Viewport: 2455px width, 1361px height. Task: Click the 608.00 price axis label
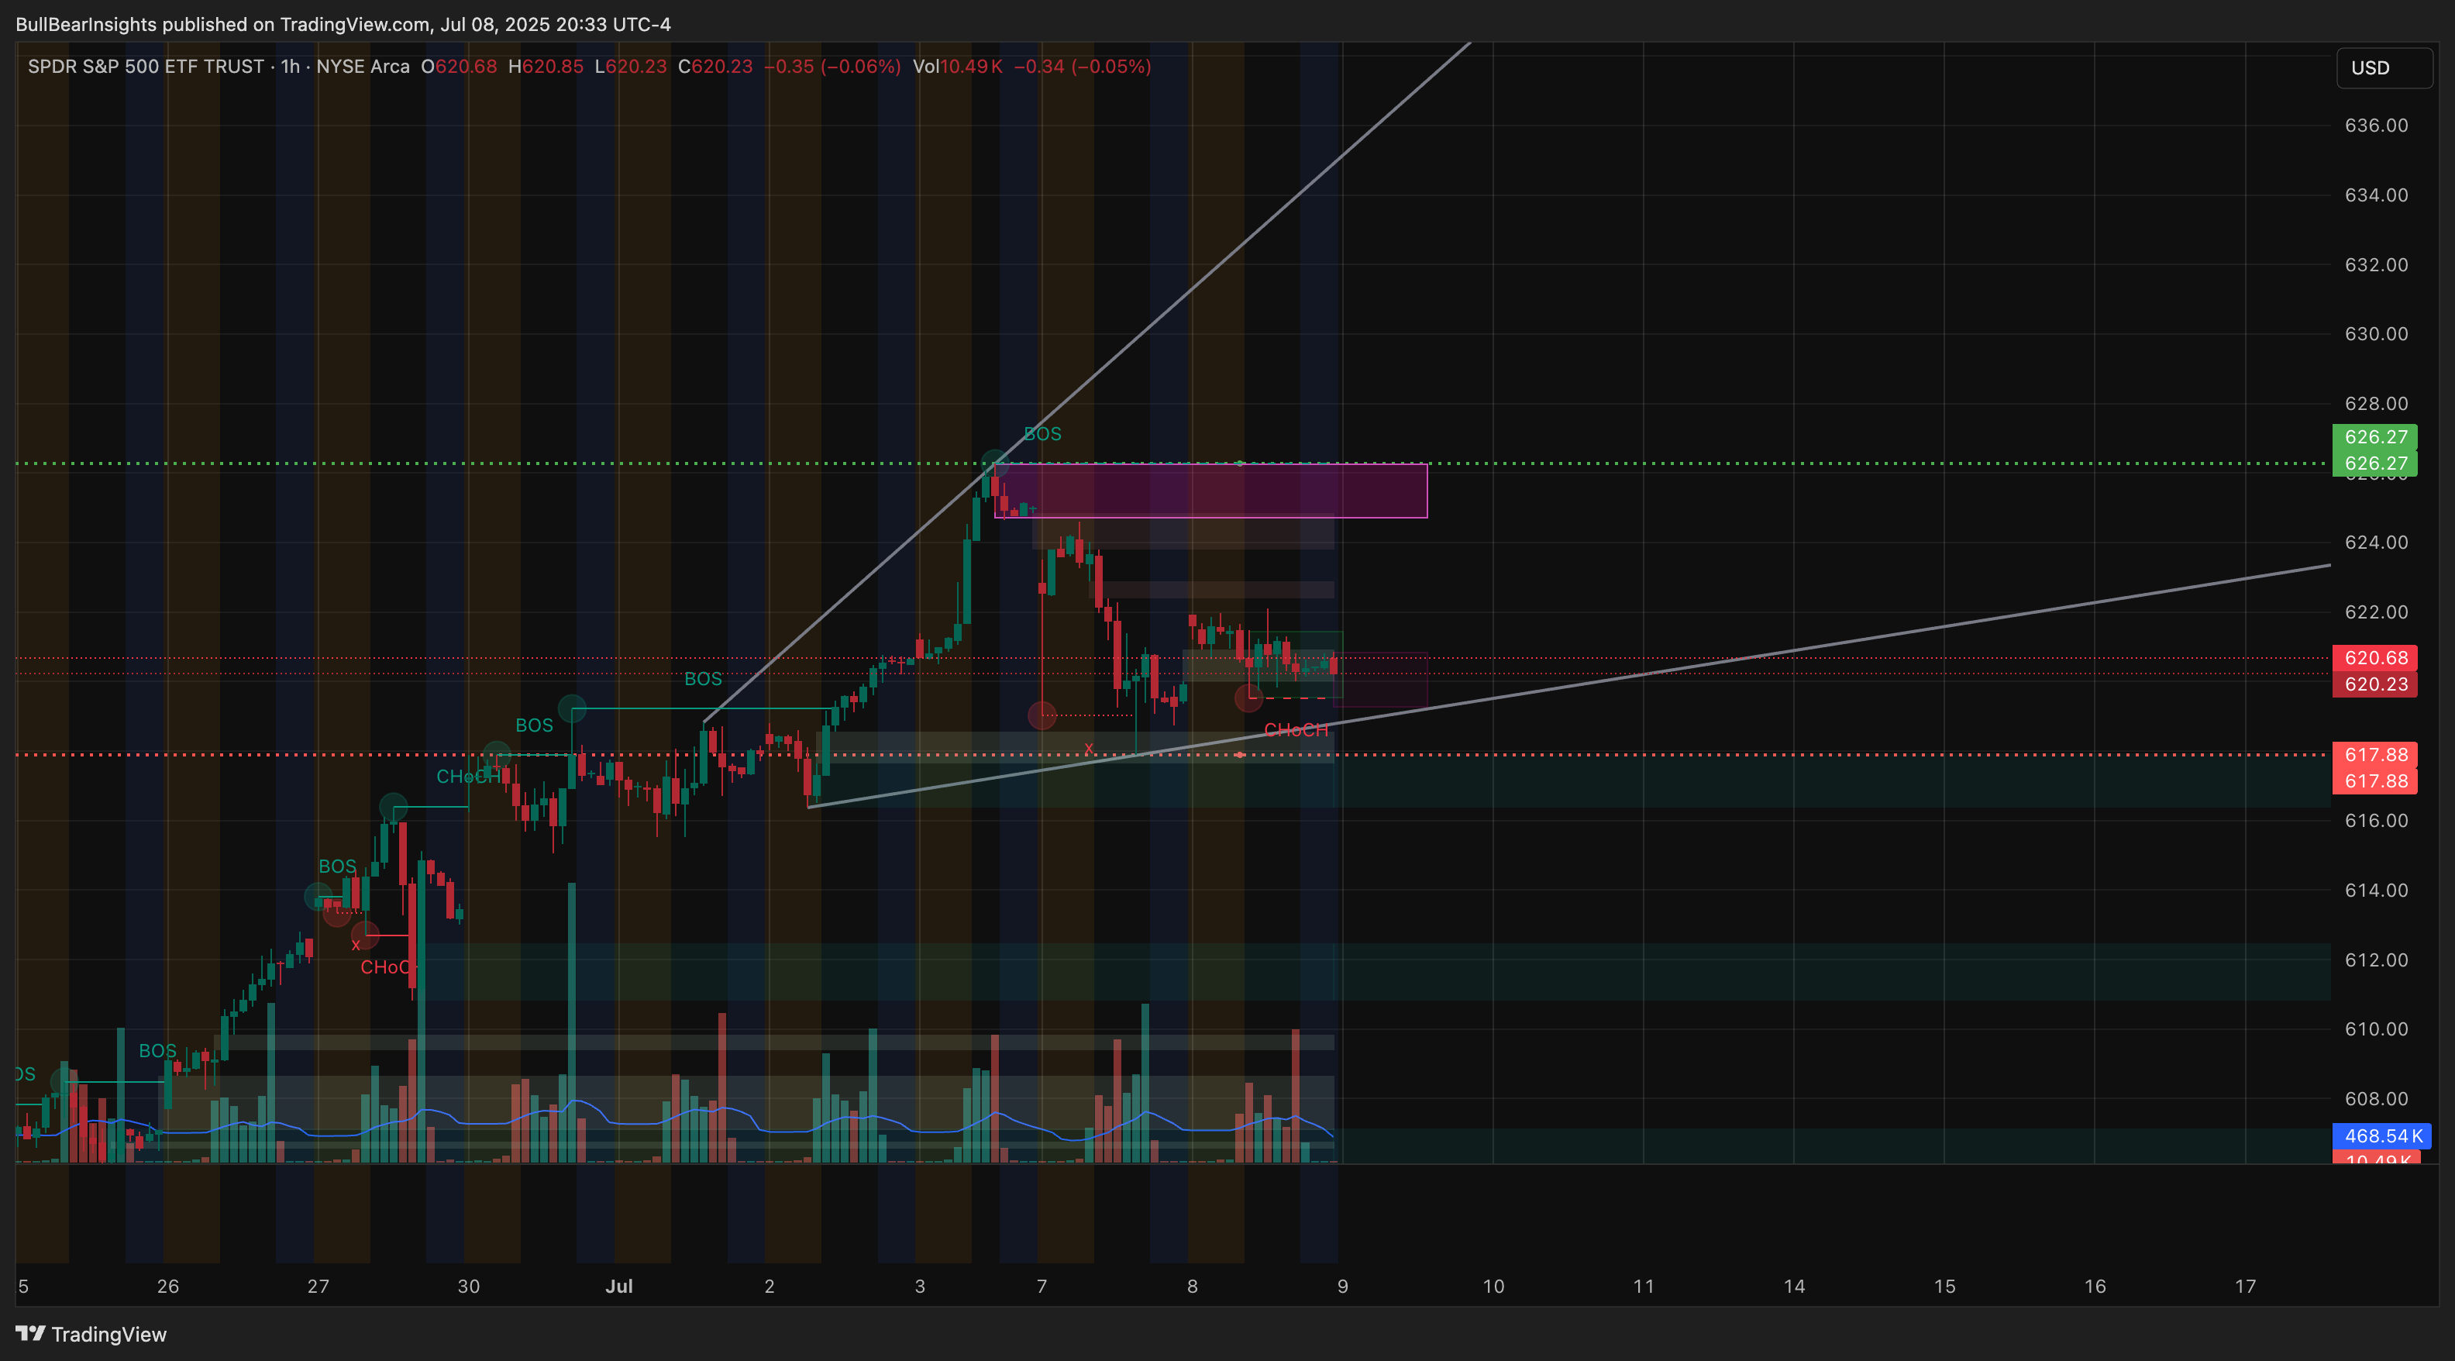[x=2376, y=1099]
